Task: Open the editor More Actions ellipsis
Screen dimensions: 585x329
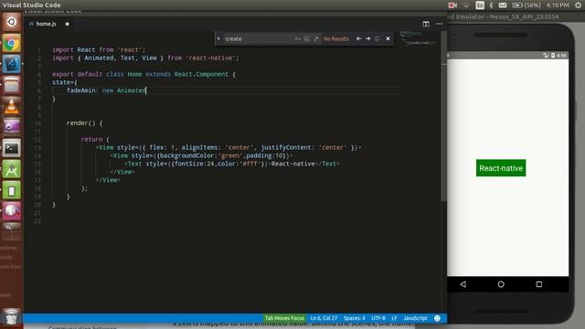Action: [x=440, y=24]
